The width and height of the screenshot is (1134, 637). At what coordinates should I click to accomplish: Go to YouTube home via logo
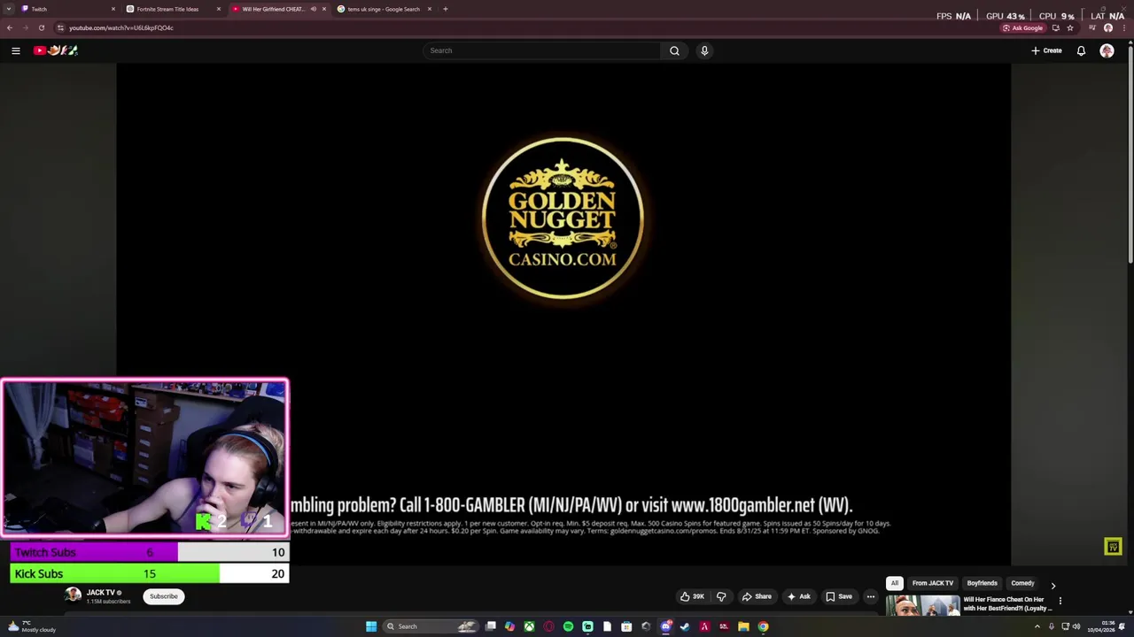click(56, 50)
